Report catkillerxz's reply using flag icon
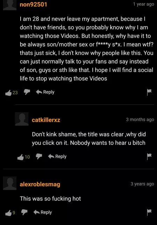Viewport: 157px width, 225px height. [149, 157]
